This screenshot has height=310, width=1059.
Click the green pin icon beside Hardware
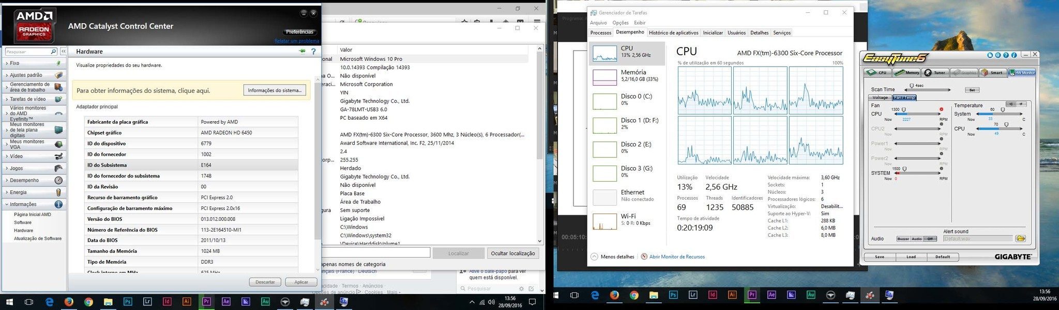(x=302, y=52)
